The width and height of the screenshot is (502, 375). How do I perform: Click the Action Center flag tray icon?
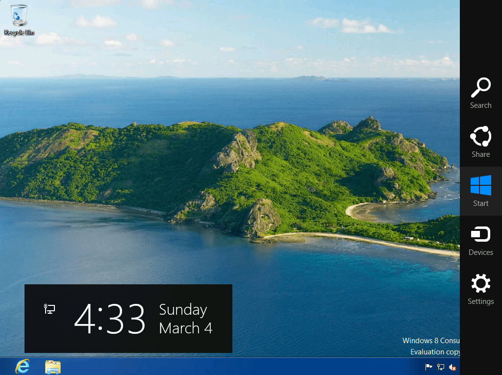pos(428,367)
